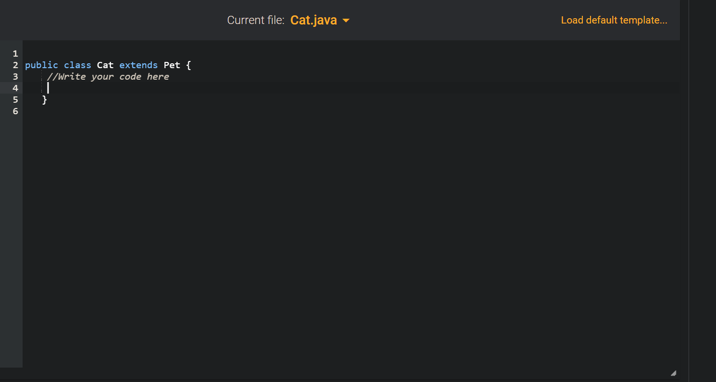Click line number 4 on highlighted line
The width and height of the screenshot is (716, 382).
click(x=15, y=88)
